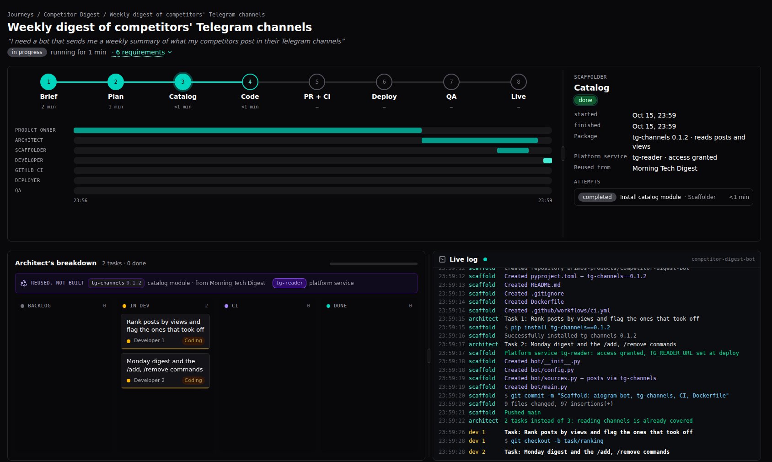The height and width of the screenshot is (462, 772).
Task: Select the IN DEV column header
Action: (165, 306)
